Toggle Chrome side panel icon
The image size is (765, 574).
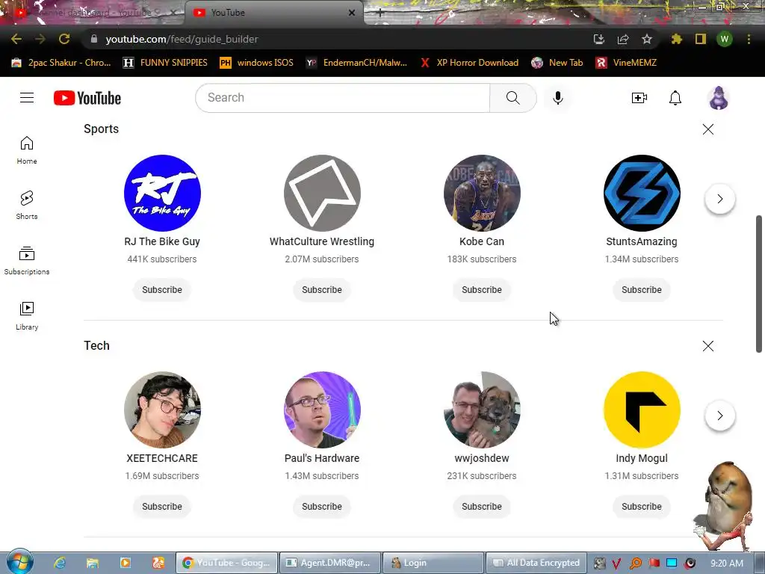[701, 39]
